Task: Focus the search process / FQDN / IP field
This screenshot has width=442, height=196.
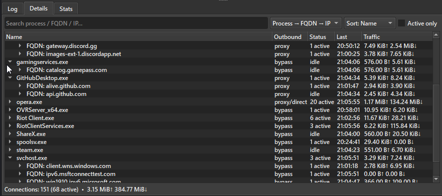Action: 136,23
